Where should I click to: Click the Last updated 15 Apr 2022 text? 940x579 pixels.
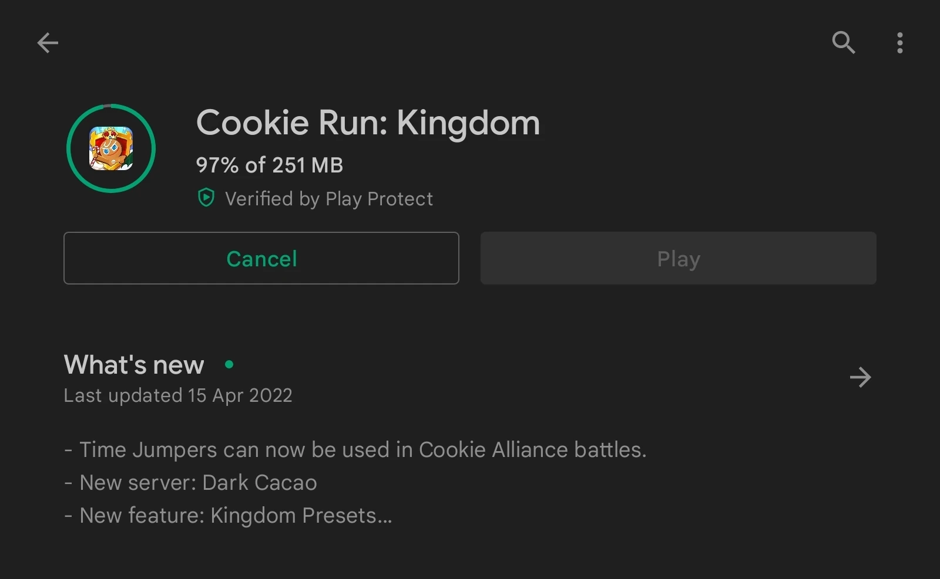[x=178, y=395]
